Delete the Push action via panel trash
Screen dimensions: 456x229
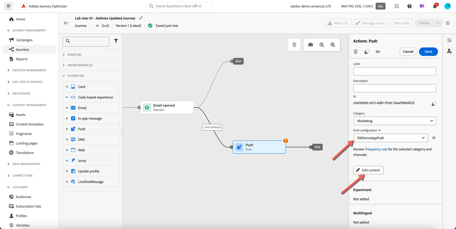click(355, 52)
